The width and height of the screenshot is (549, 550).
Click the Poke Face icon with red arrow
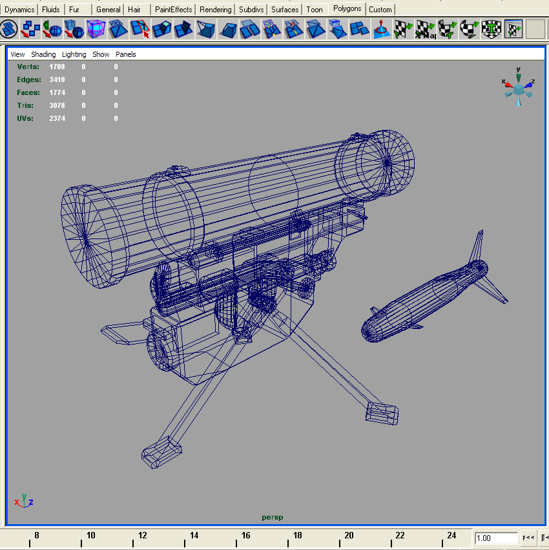(380, 29)
